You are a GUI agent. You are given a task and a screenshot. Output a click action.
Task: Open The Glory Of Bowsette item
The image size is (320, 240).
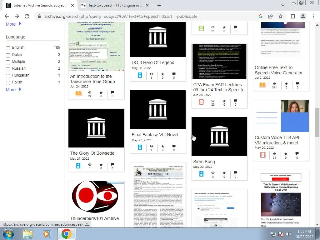(x=92, y=153)
